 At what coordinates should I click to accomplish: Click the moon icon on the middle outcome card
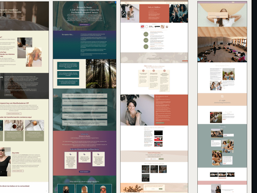[x=84, y=154]
